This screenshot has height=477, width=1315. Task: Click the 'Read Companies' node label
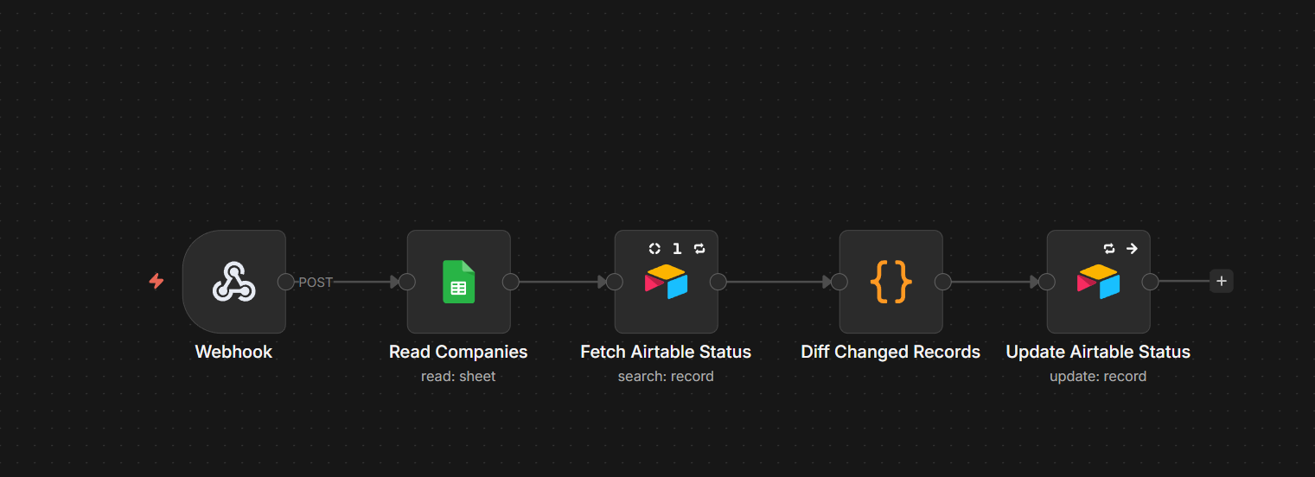coord(458,352)
